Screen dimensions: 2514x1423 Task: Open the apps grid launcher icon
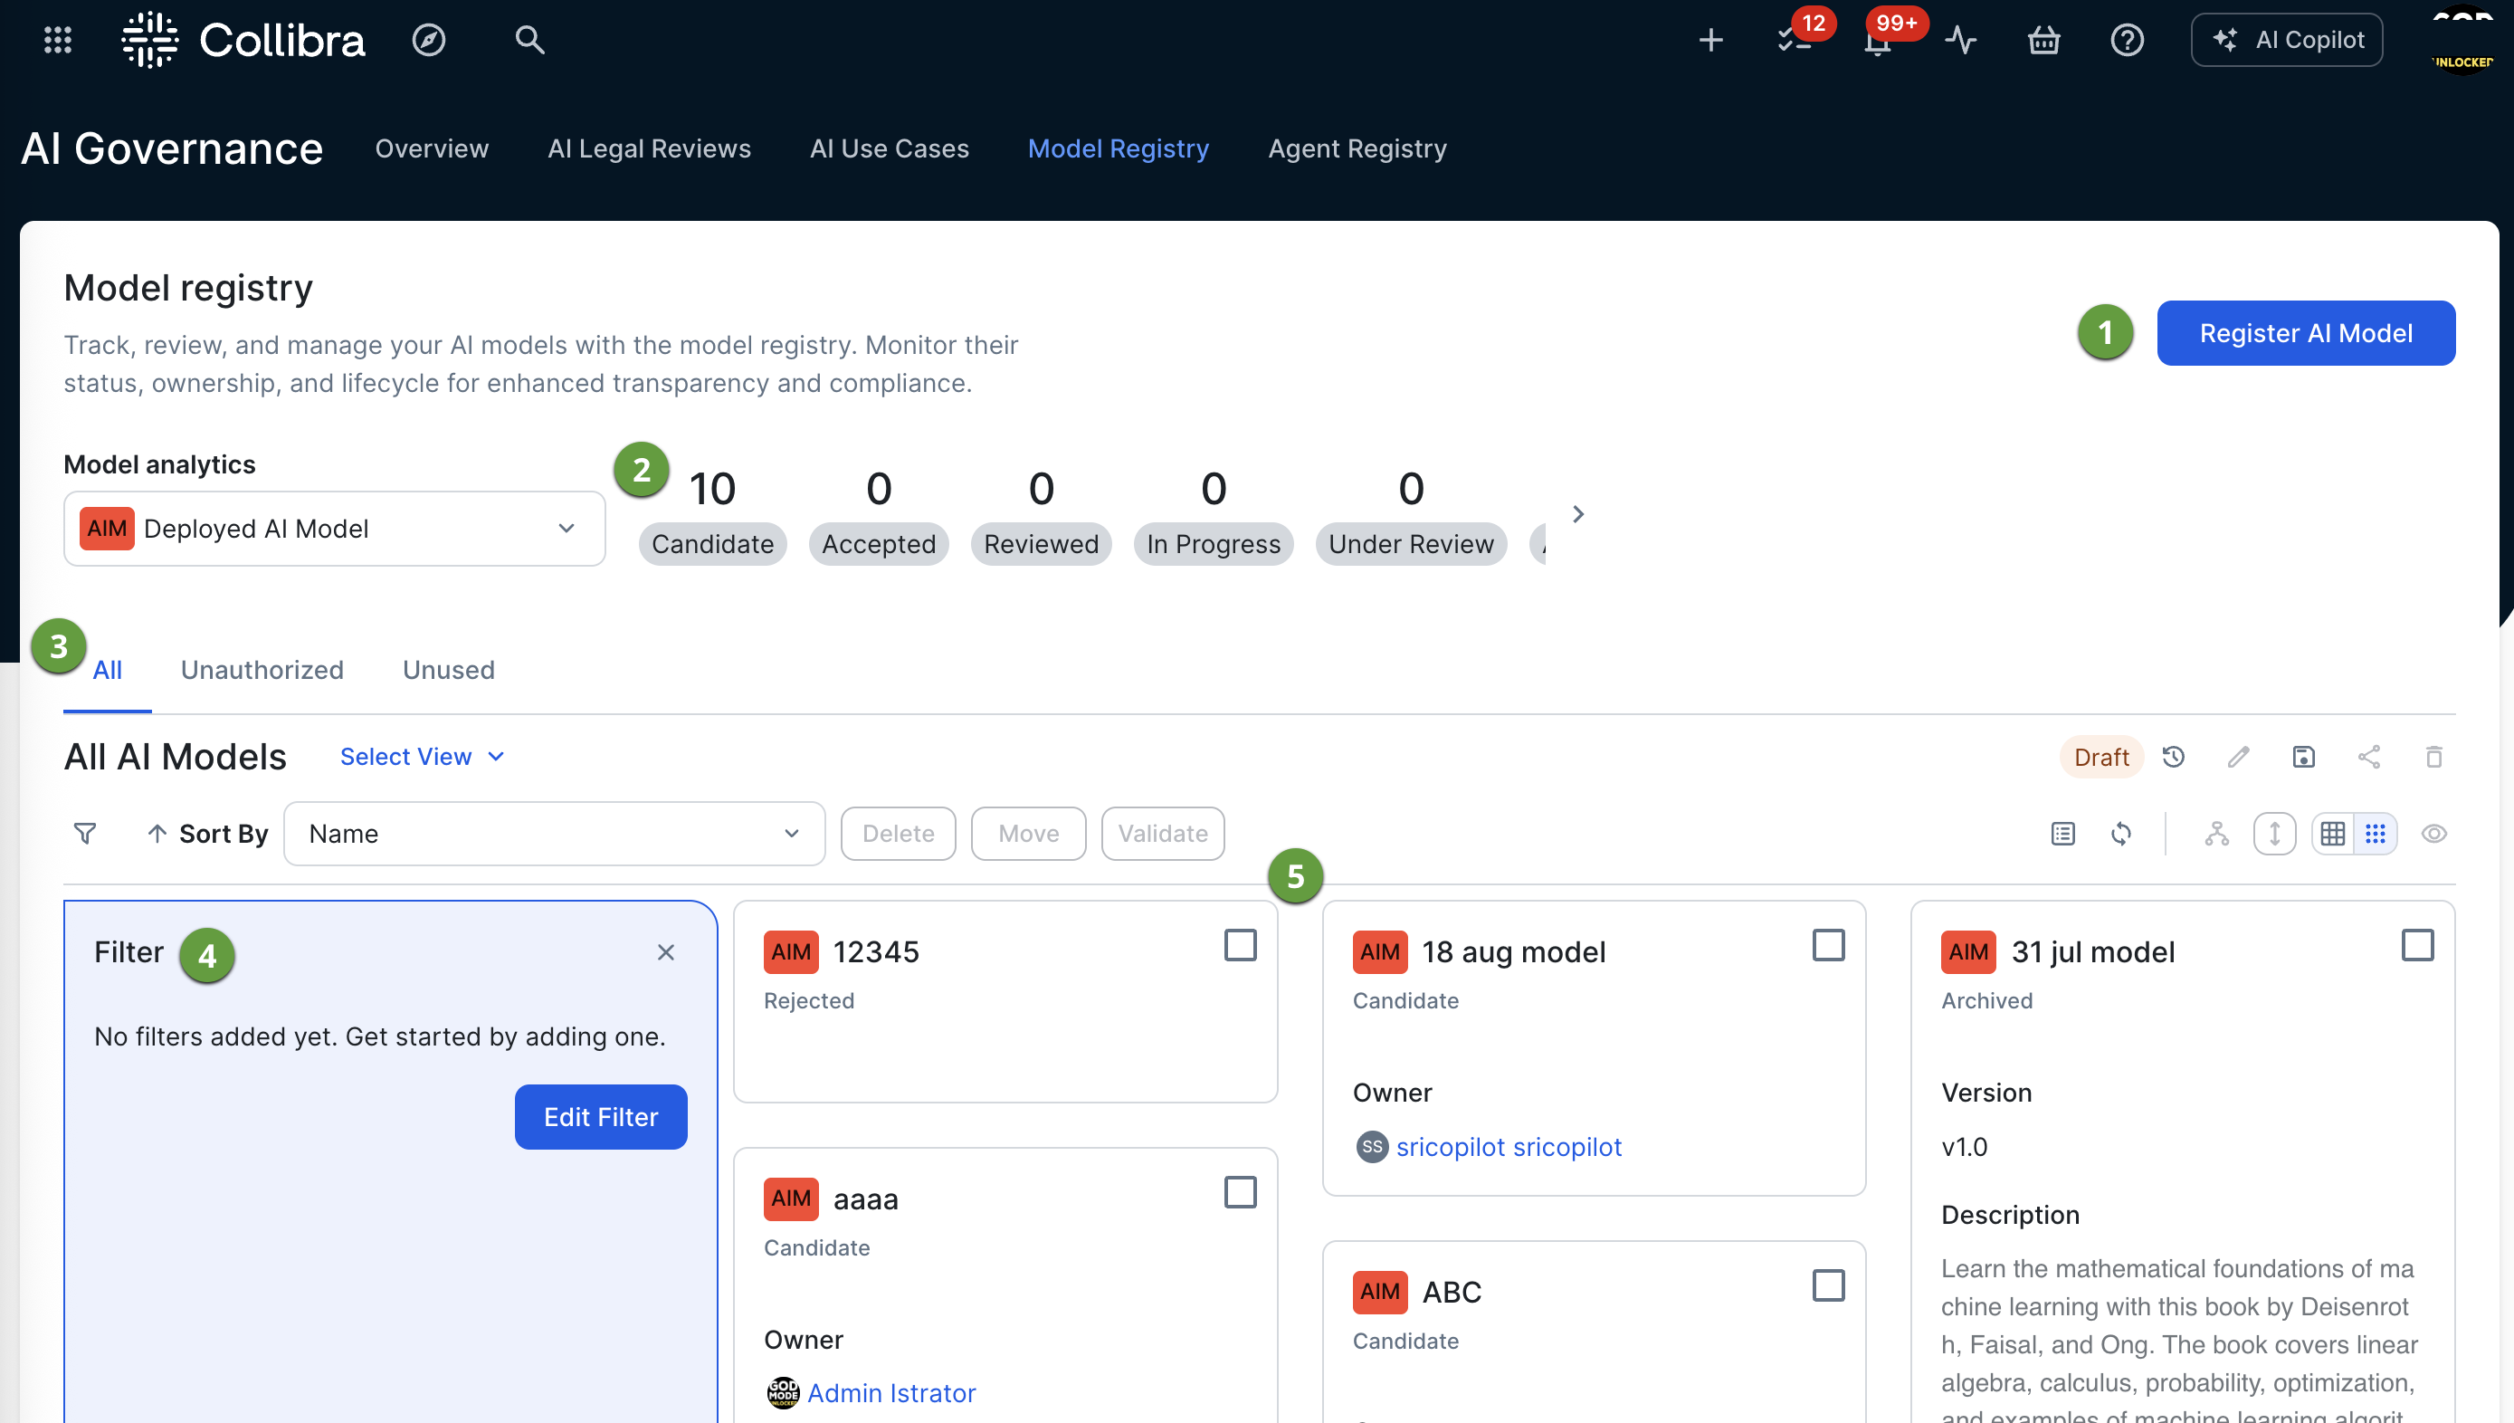pyautogui.click(x=58, y=40)
